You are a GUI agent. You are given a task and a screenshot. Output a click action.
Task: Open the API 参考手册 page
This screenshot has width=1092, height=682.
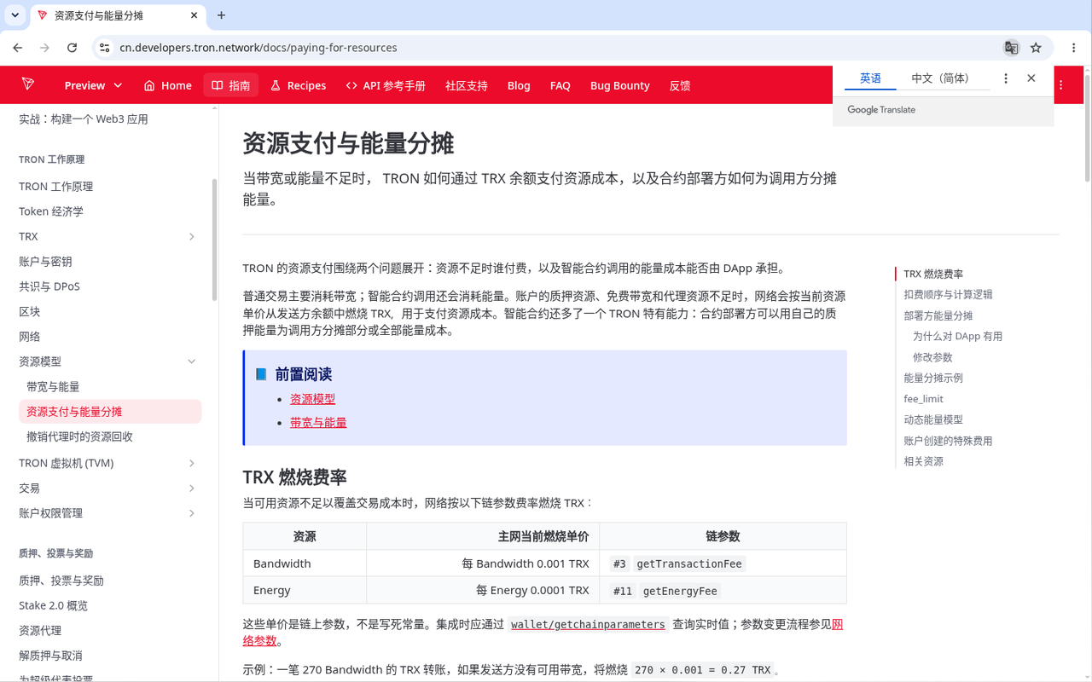pyautogui.click(x=386, y=85)
